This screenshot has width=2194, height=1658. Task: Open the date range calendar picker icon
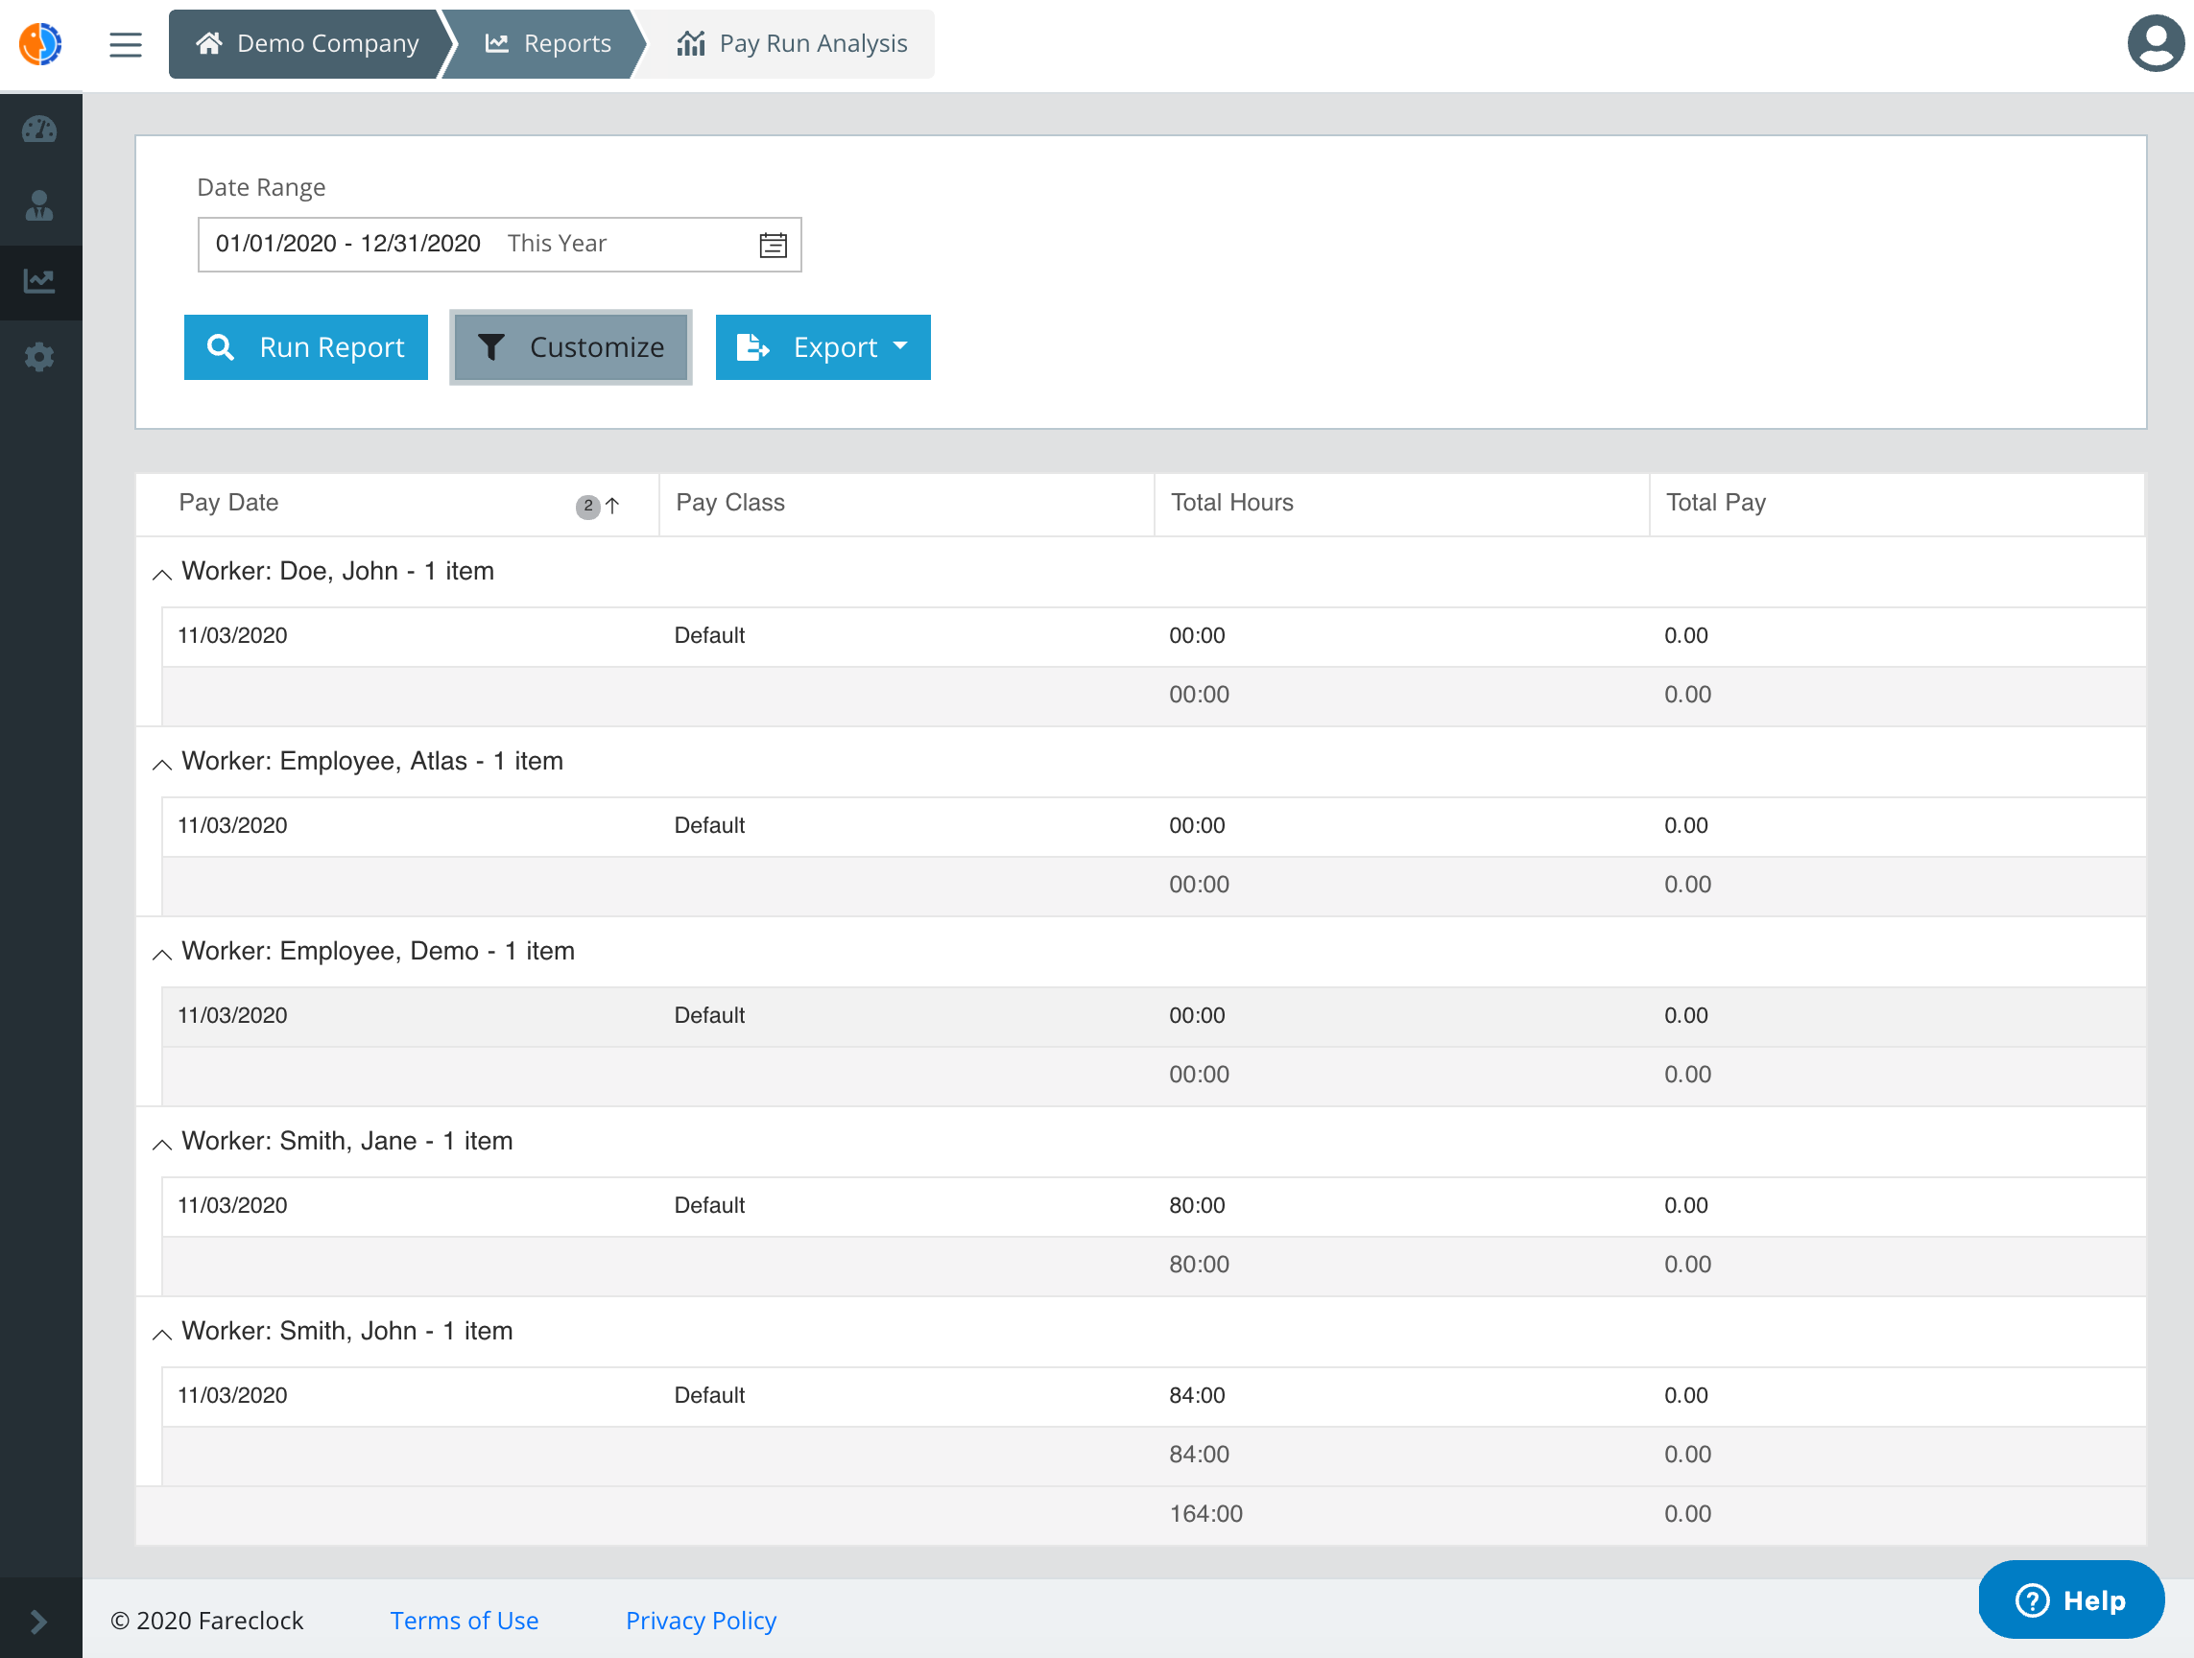point(773,245)
